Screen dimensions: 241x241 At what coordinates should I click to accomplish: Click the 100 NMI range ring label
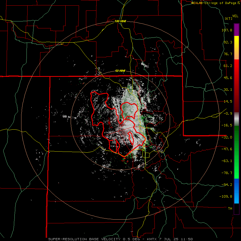(x=120, y=21)
